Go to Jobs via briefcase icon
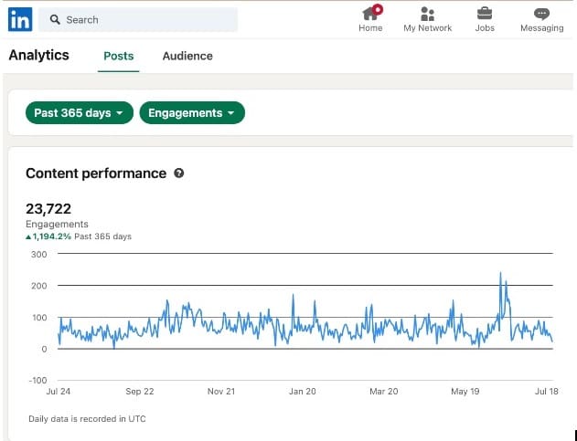This screenshot has width=577, height=441. (485, 14)
